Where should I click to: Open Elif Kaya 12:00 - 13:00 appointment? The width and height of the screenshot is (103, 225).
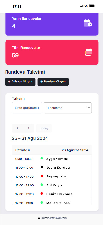[52, 185]
